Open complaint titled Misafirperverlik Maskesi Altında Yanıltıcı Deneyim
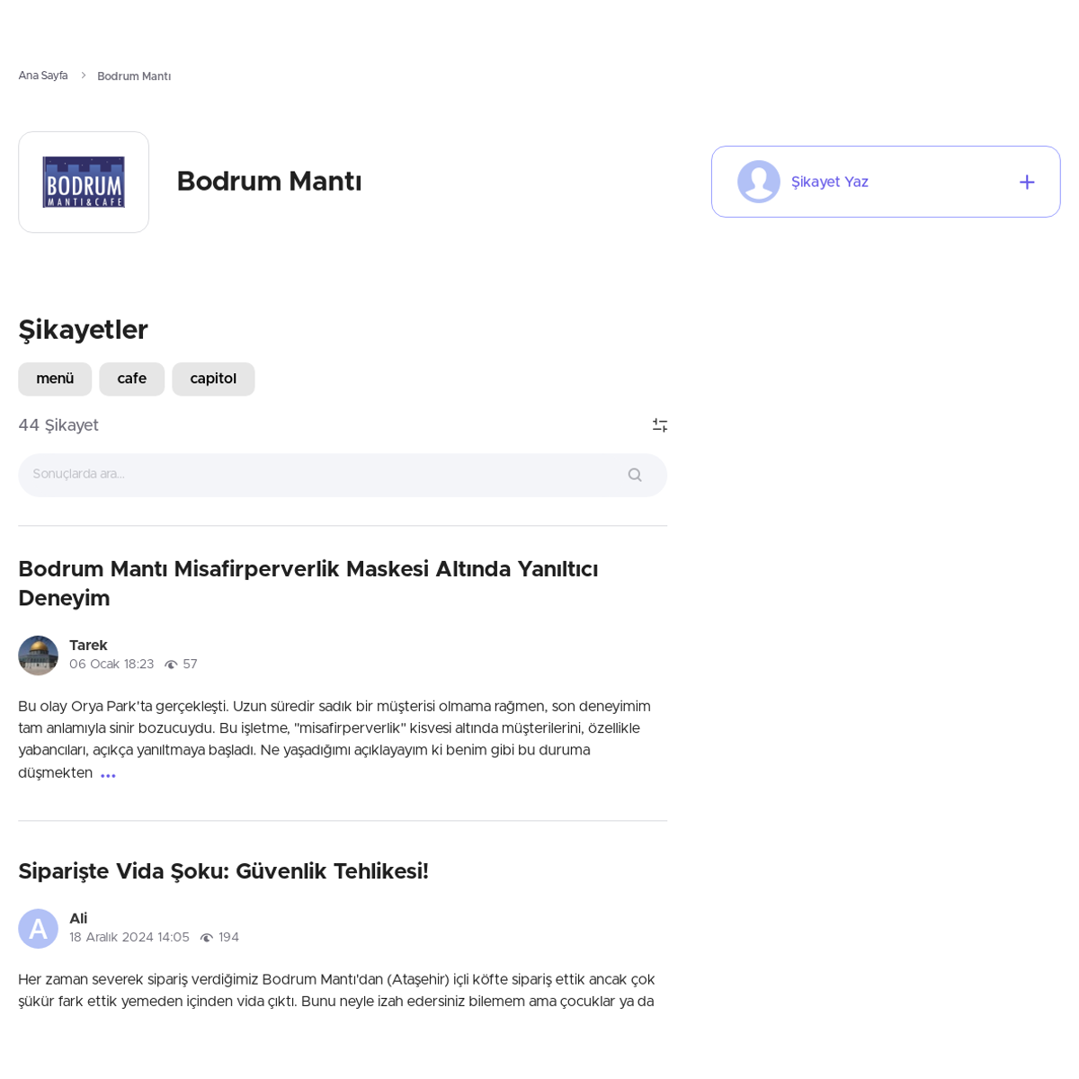Screen dimensions: 1079x1079 pos(308,584)
